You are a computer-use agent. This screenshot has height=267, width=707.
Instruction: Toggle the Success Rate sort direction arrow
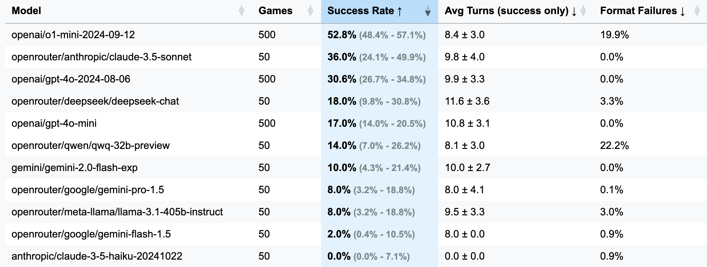pyautogui.click(x=427, y=11)
